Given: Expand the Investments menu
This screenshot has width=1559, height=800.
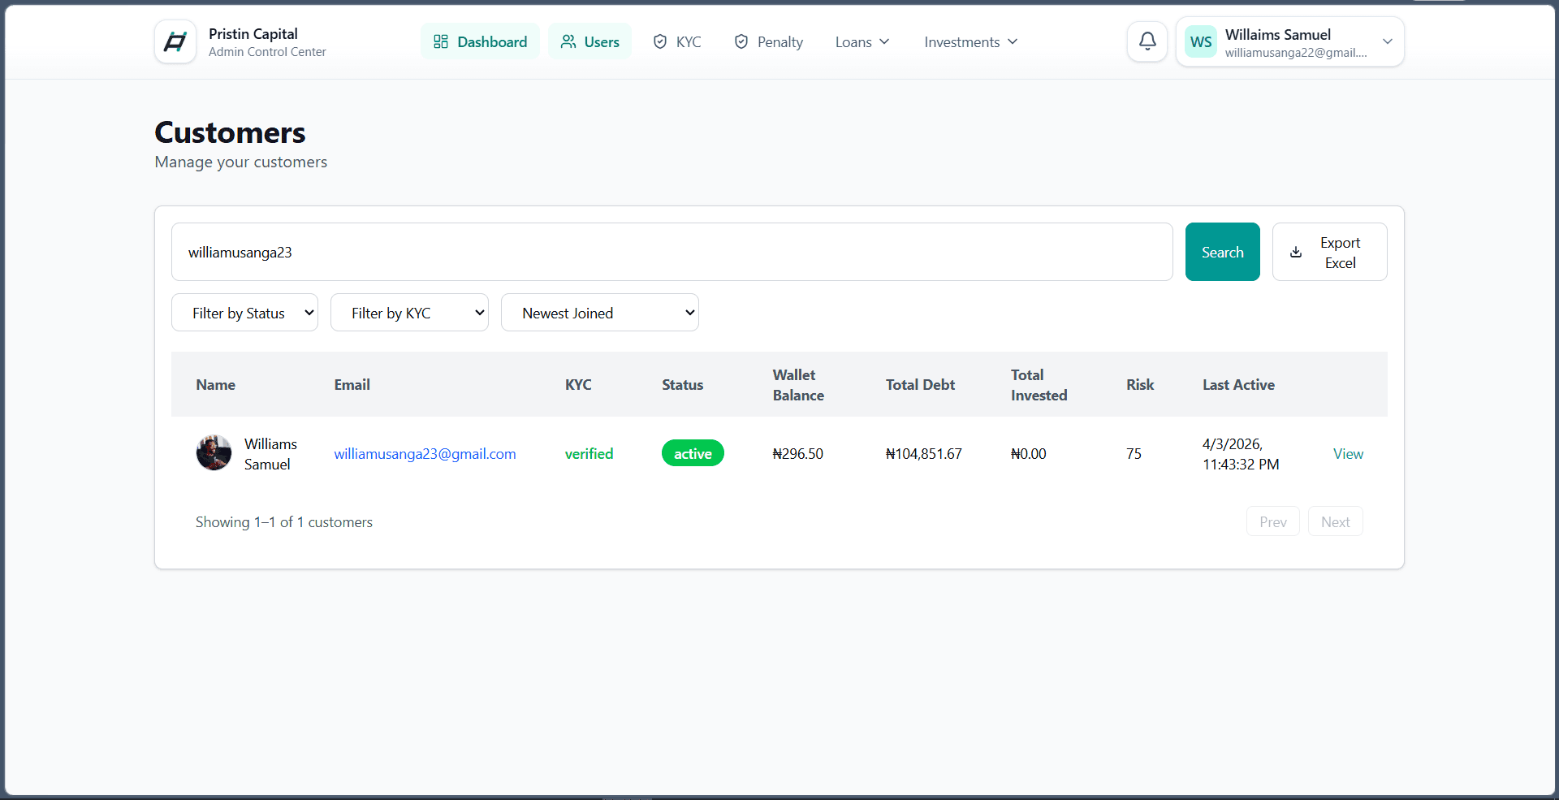Looking at the screenshot, I should click(970, 41).
